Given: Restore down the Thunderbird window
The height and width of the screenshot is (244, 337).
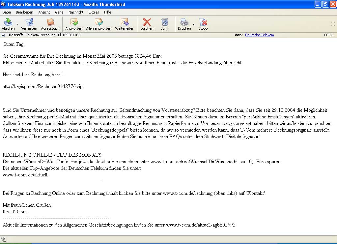Looking at the screenshot, I should (325, 4).
